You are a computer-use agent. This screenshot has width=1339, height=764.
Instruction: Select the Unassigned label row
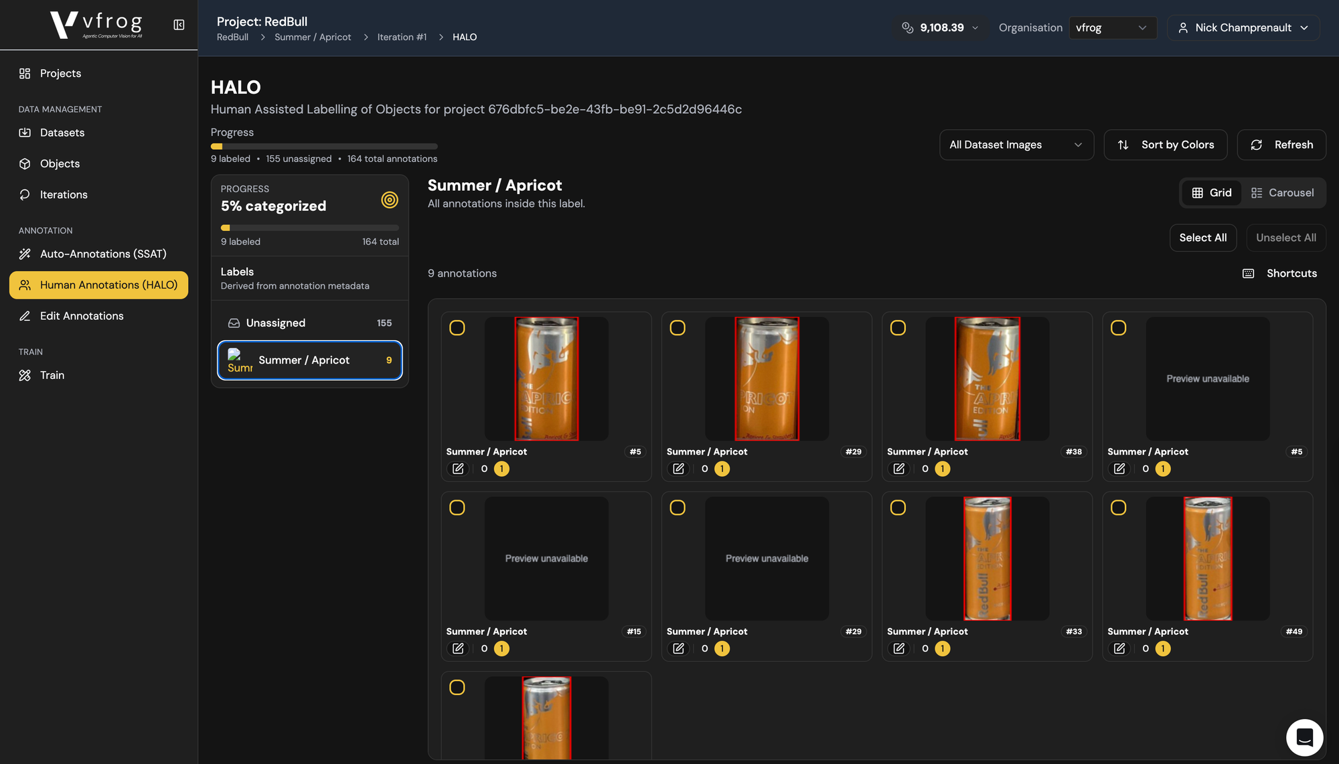pos(309,323)
